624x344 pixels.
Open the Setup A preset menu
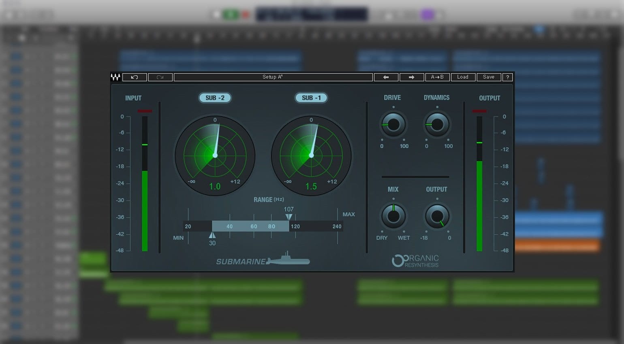pos(274,77)
